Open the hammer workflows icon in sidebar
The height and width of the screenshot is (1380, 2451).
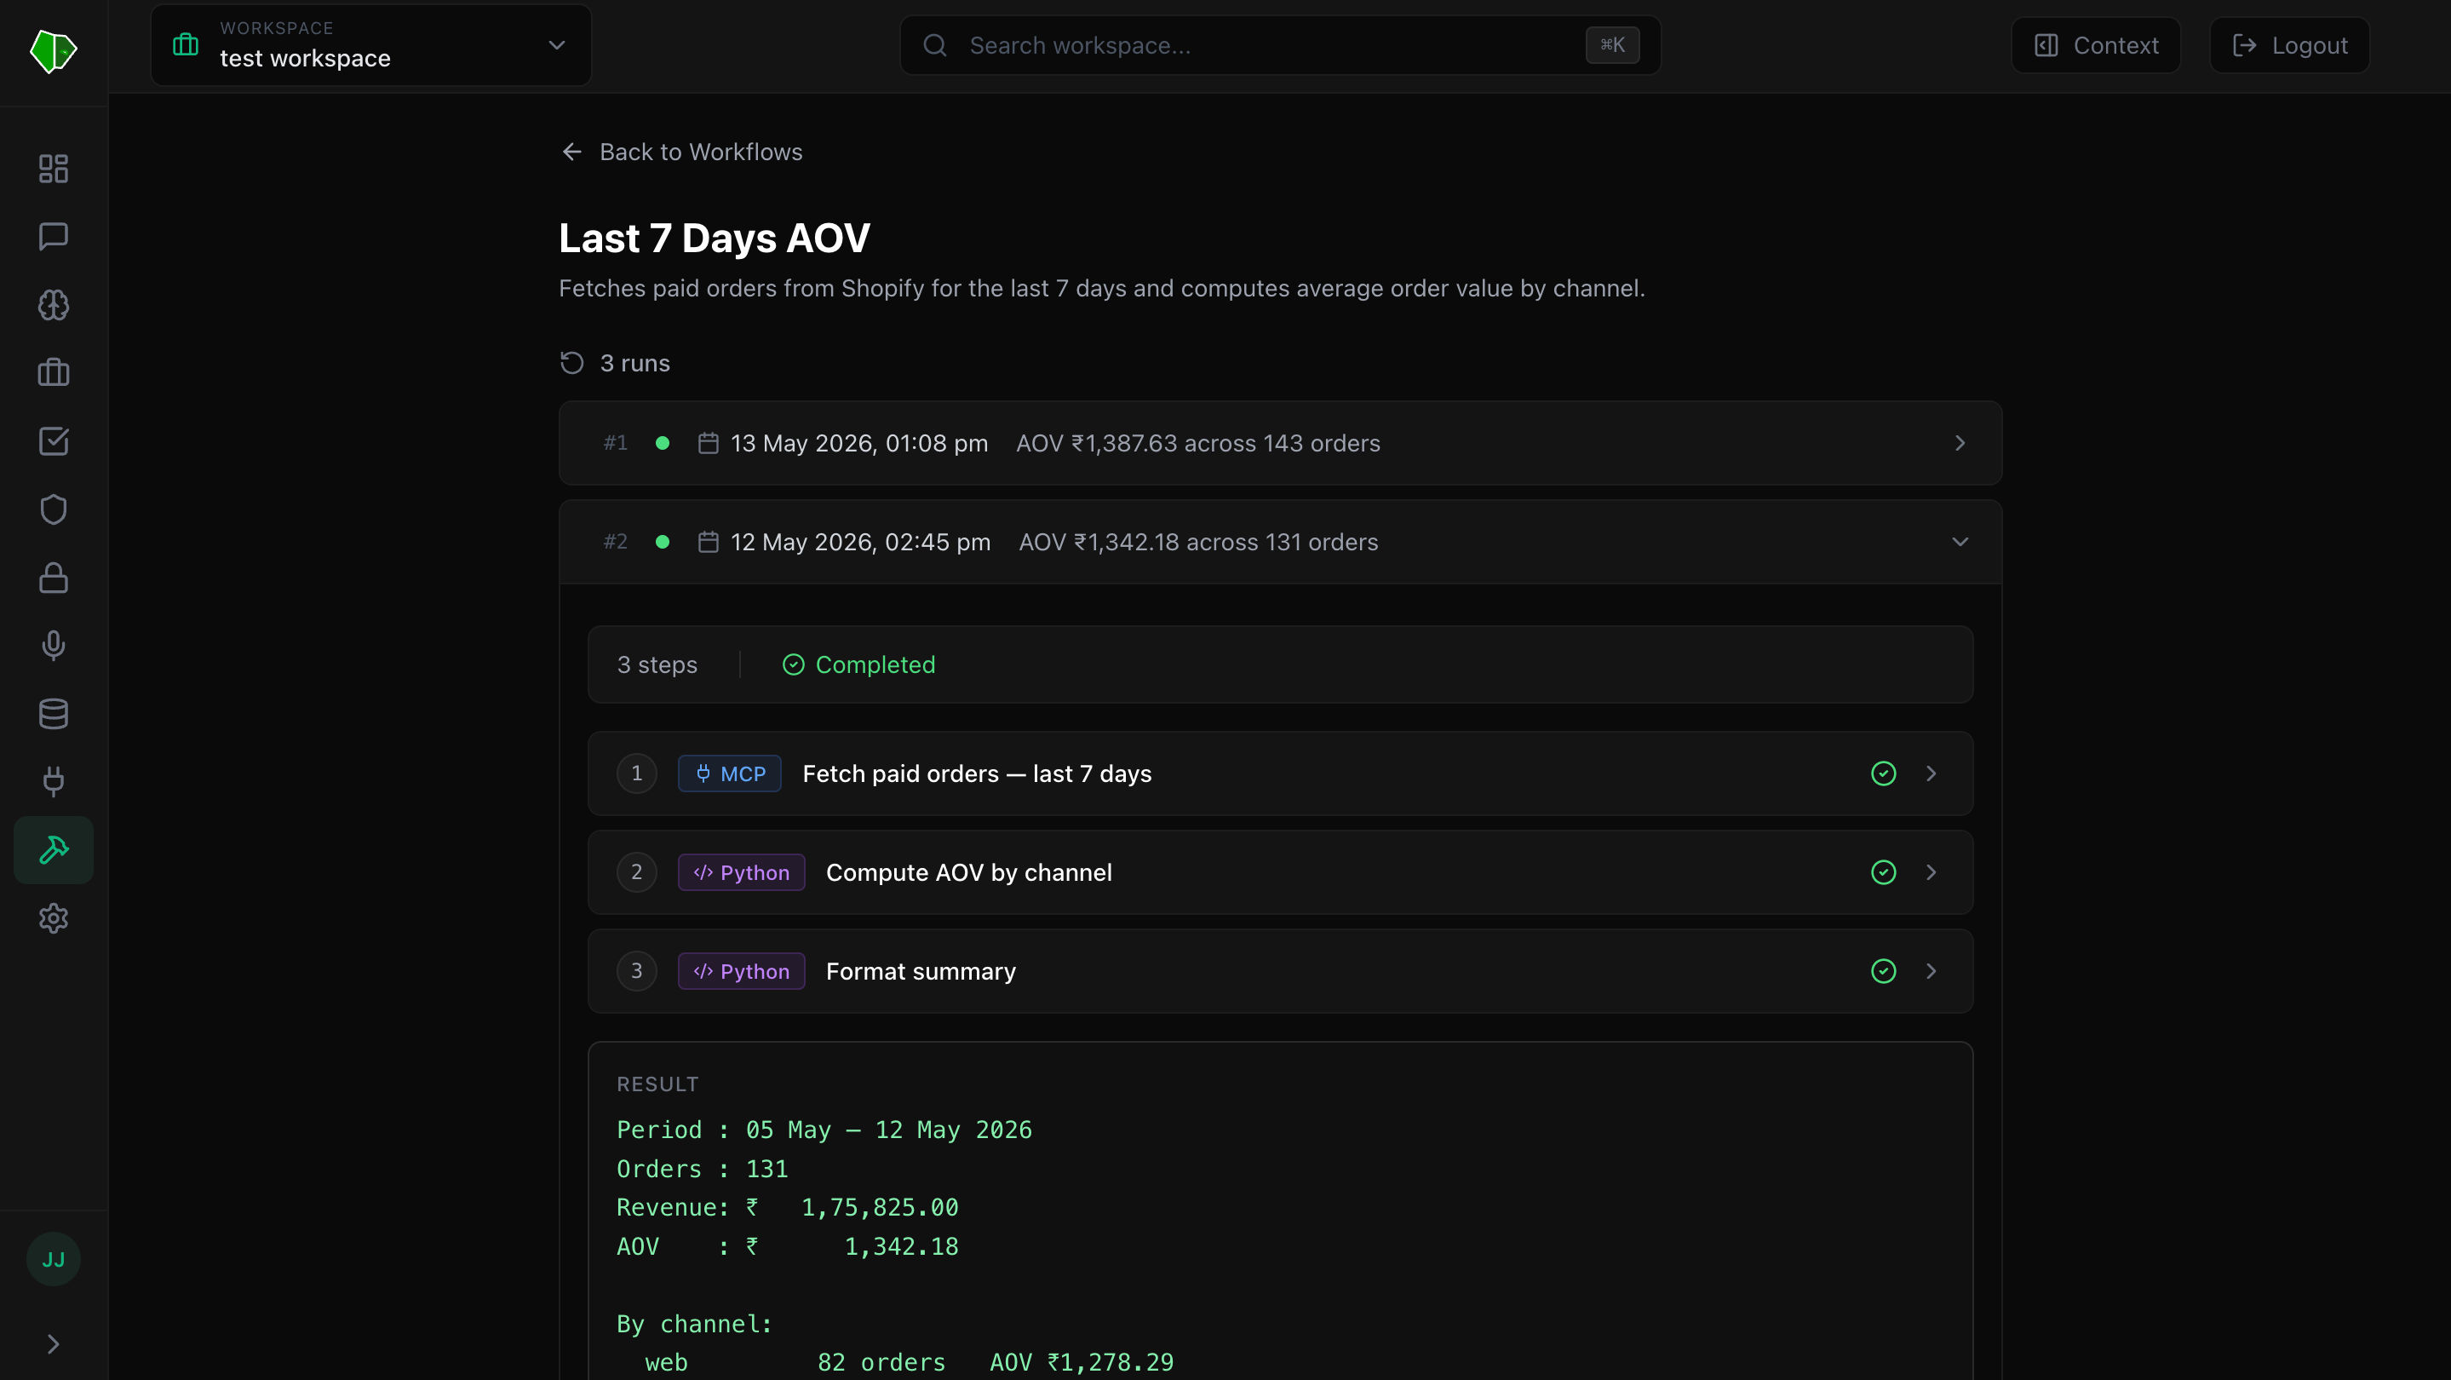tap(54, 850)
